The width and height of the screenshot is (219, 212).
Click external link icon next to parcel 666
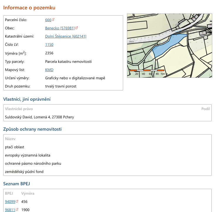tap(53, 20)
